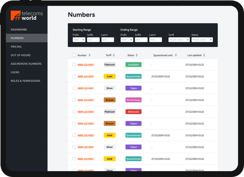Click the Telecoms World logo

coord(26,15)
